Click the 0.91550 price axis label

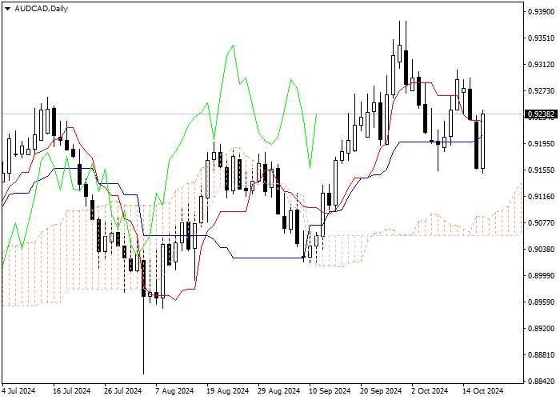[x=541, y=170]
